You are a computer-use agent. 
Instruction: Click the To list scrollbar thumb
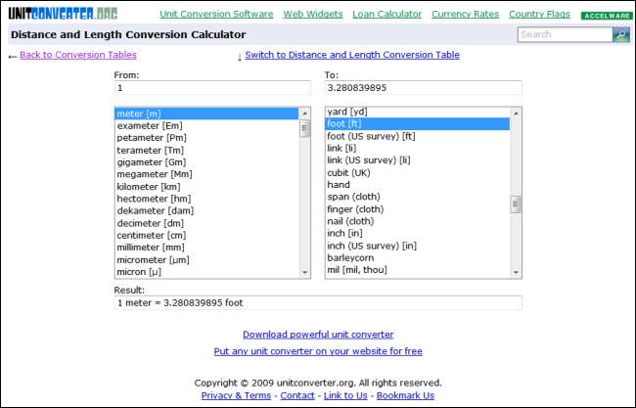click(516, 204)
